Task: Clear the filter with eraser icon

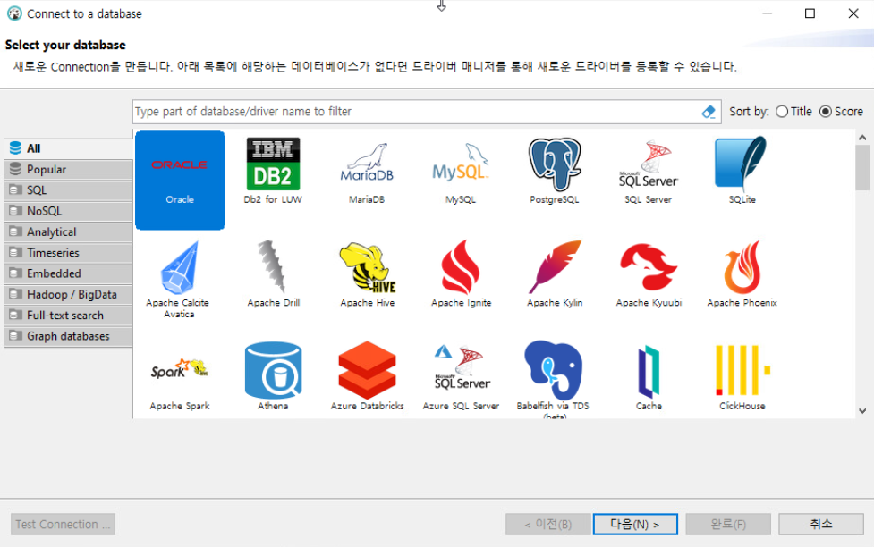Action: click(709, 112)
